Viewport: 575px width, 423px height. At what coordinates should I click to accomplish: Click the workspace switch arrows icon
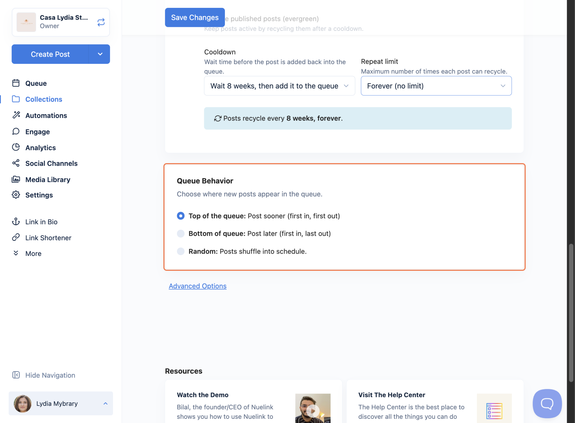pos(101,22)
